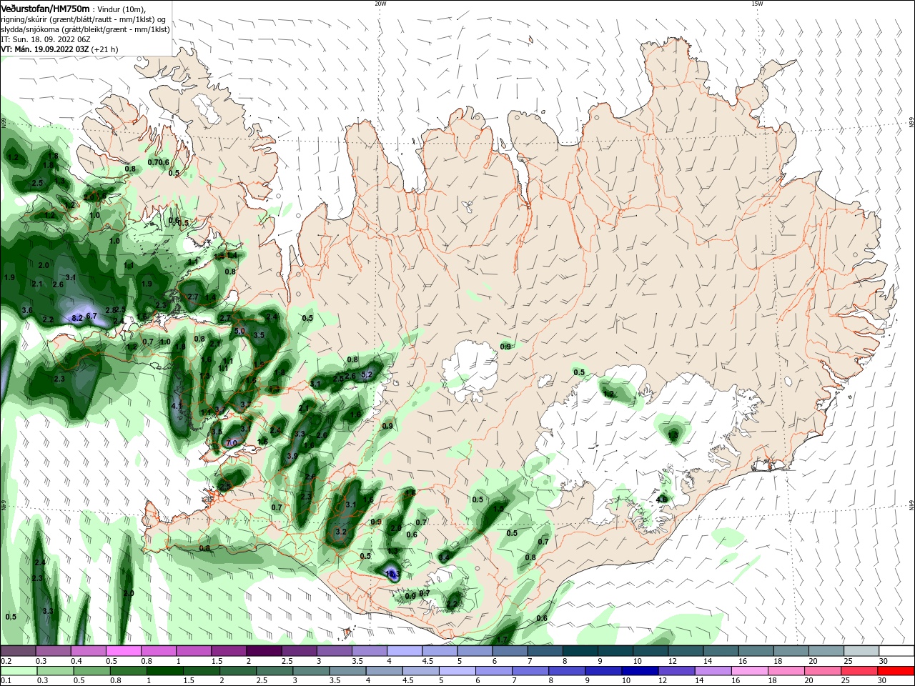
Task: Click the 6.7 precipitation value on the map
Action: pos(91,316)
